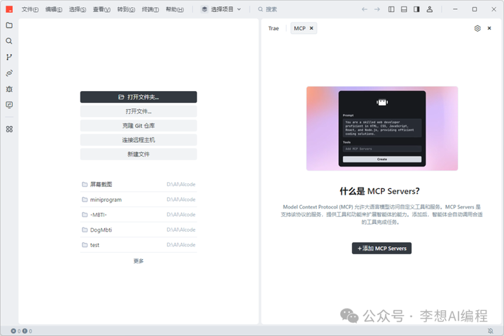
Task: Go forward using the right arrow
Action: click(x=377, y=9)
